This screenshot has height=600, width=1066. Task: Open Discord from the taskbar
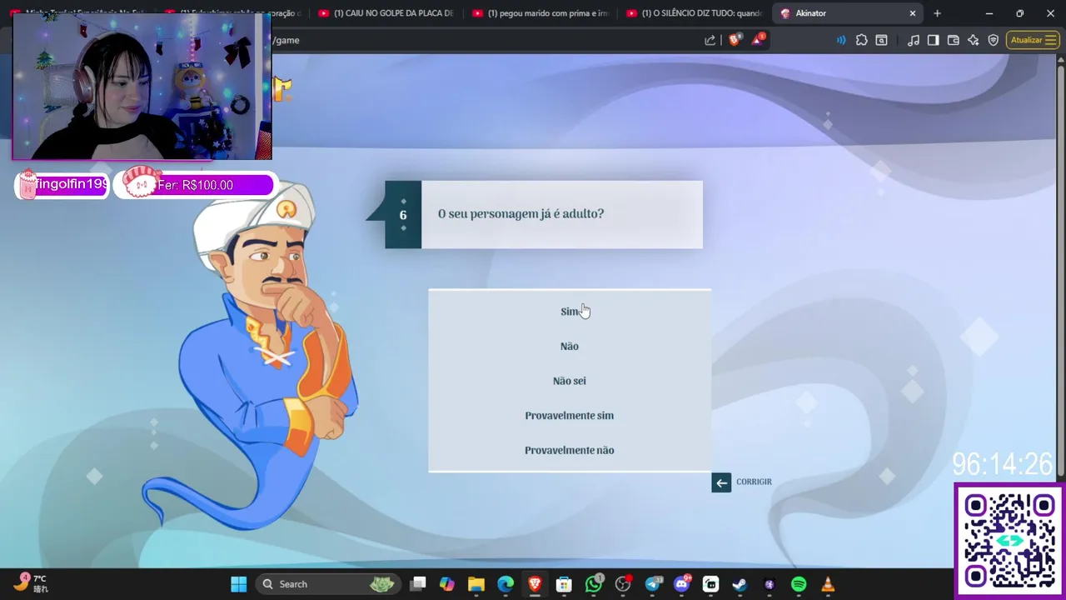click(x=681, y=584)
